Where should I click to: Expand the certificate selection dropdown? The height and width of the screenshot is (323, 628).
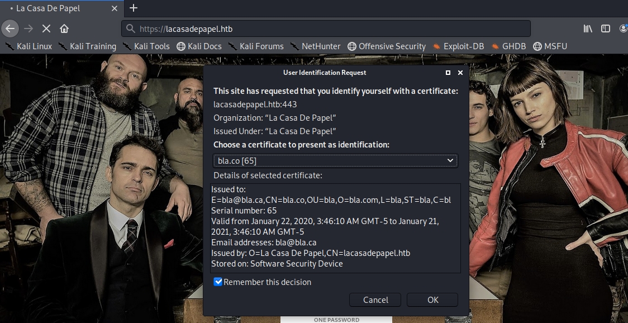[x=335, y=161]
